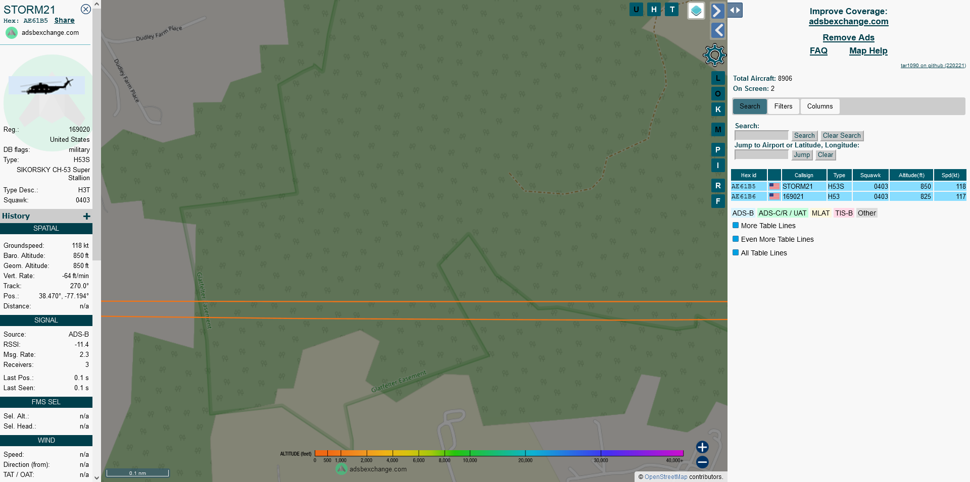Click the M map button
This screenshot has width=970, height=482.
(x=718, y=130)
